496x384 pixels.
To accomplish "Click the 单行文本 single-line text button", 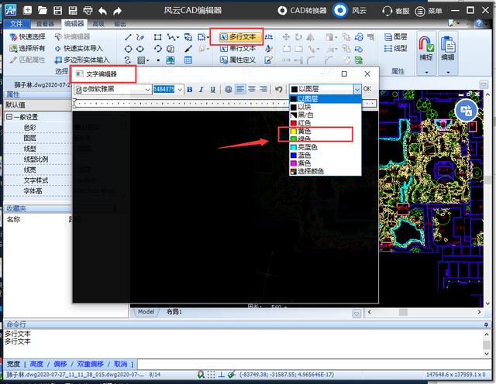I will coord(238,48).
